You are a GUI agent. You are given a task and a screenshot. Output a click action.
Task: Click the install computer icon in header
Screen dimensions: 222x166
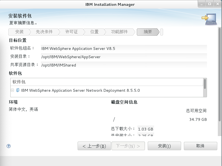209,19
